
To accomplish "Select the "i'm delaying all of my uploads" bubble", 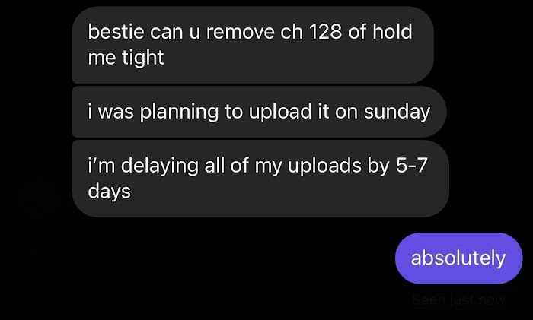I will (260, 179).
